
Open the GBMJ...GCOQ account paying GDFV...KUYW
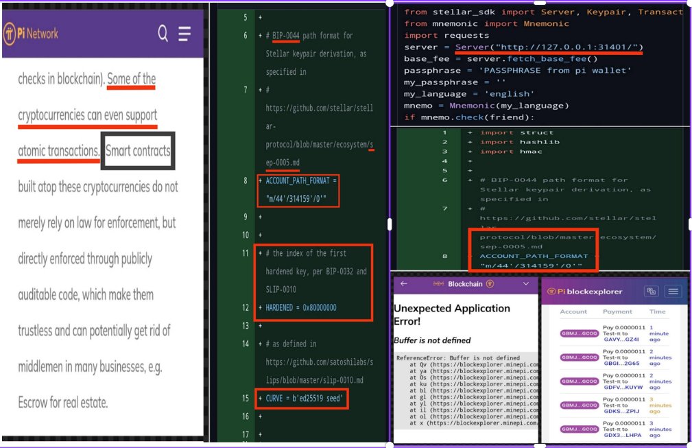pyautogui.click(x=579, y=381)
